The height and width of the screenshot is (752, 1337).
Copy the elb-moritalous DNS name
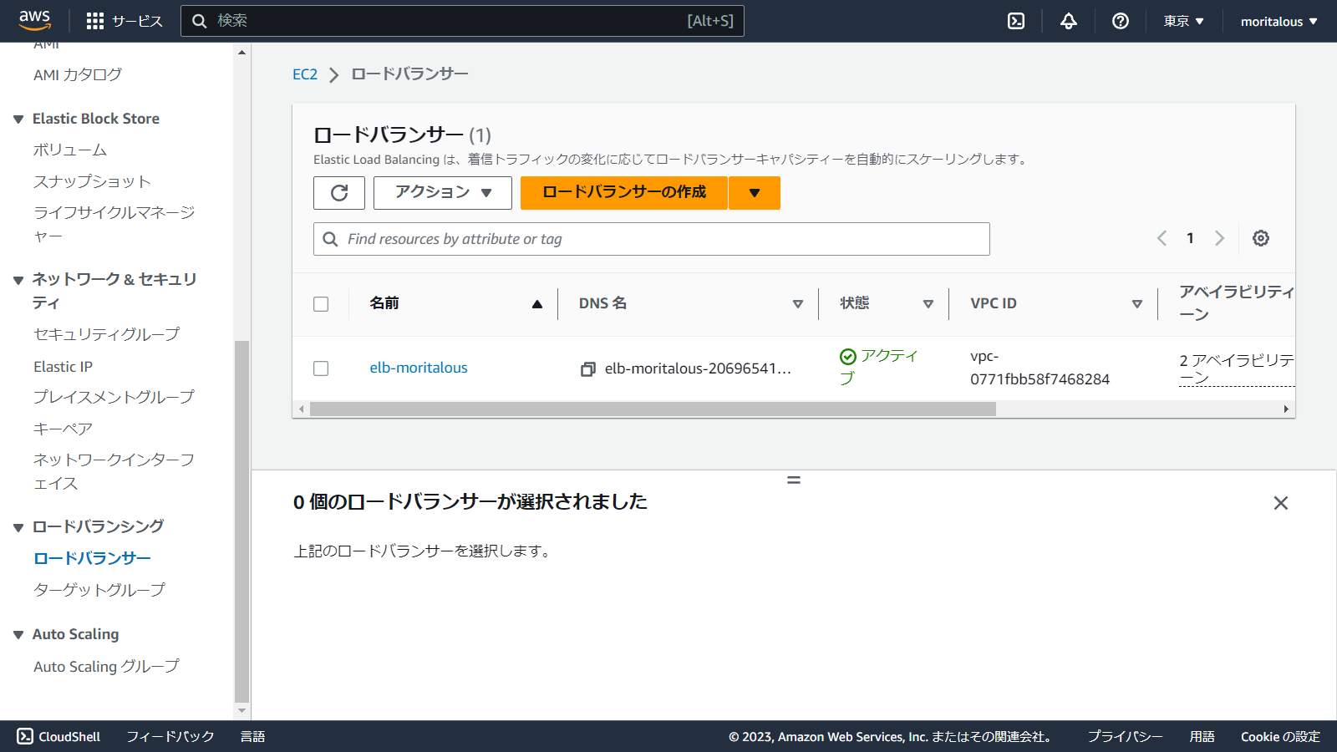[x=587, y=368]
